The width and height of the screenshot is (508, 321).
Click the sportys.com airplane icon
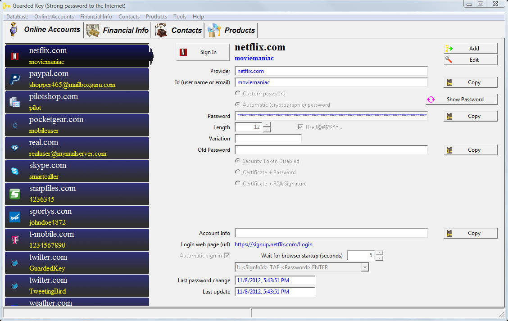(15, 217)
